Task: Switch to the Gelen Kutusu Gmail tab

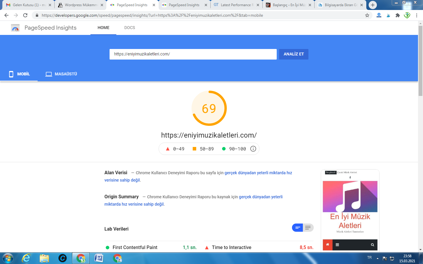Action: coord(28,5)
